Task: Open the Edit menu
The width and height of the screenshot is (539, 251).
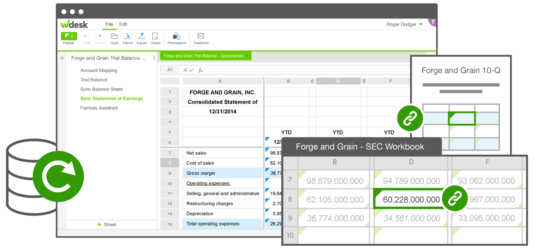Action: [123, 24]
